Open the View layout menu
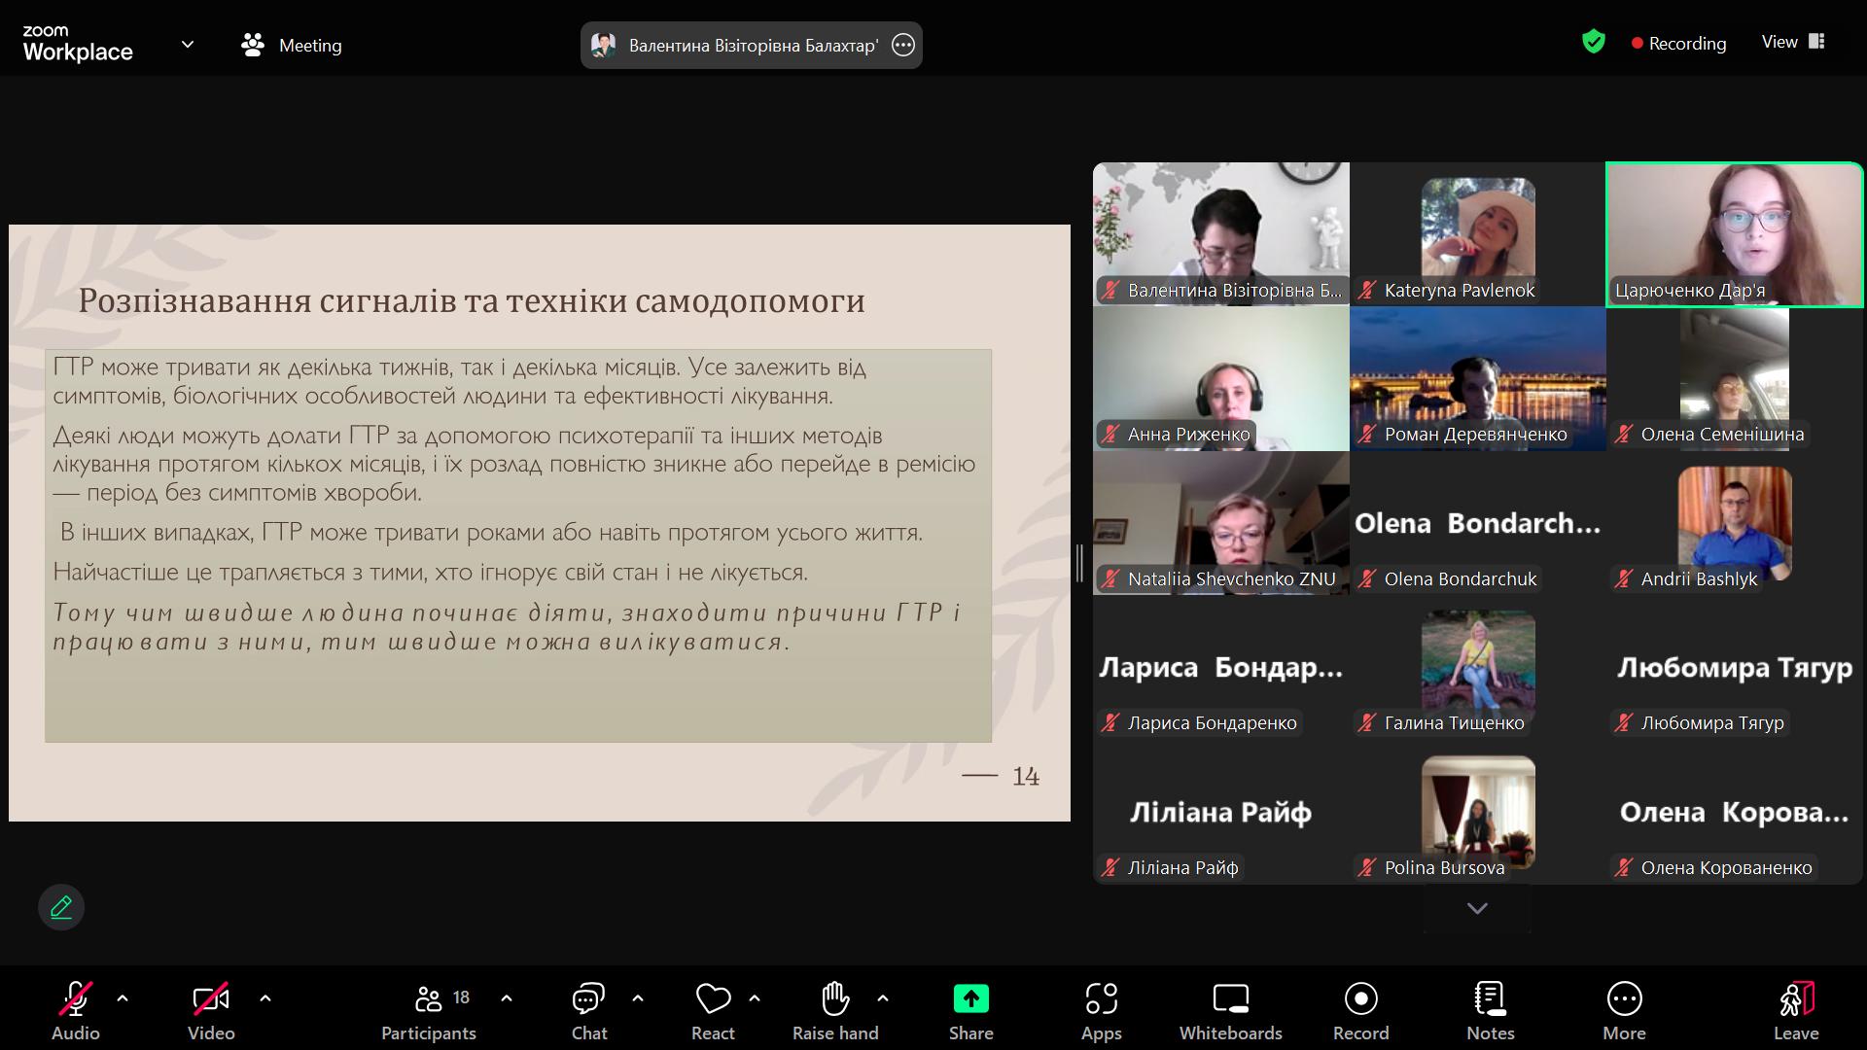 coord(1793,42)
